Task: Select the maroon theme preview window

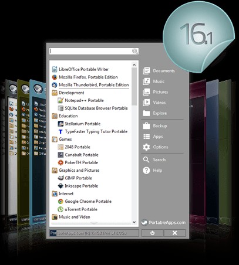Action: point(198,152)
